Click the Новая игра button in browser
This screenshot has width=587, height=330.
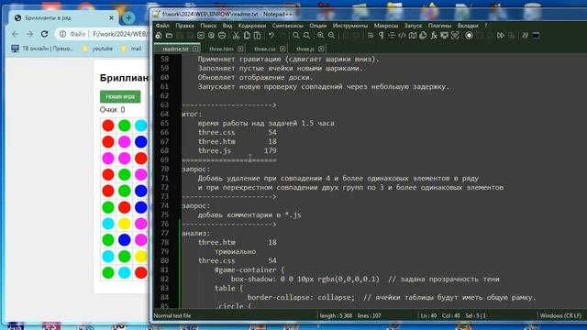(x=120, y=96)
